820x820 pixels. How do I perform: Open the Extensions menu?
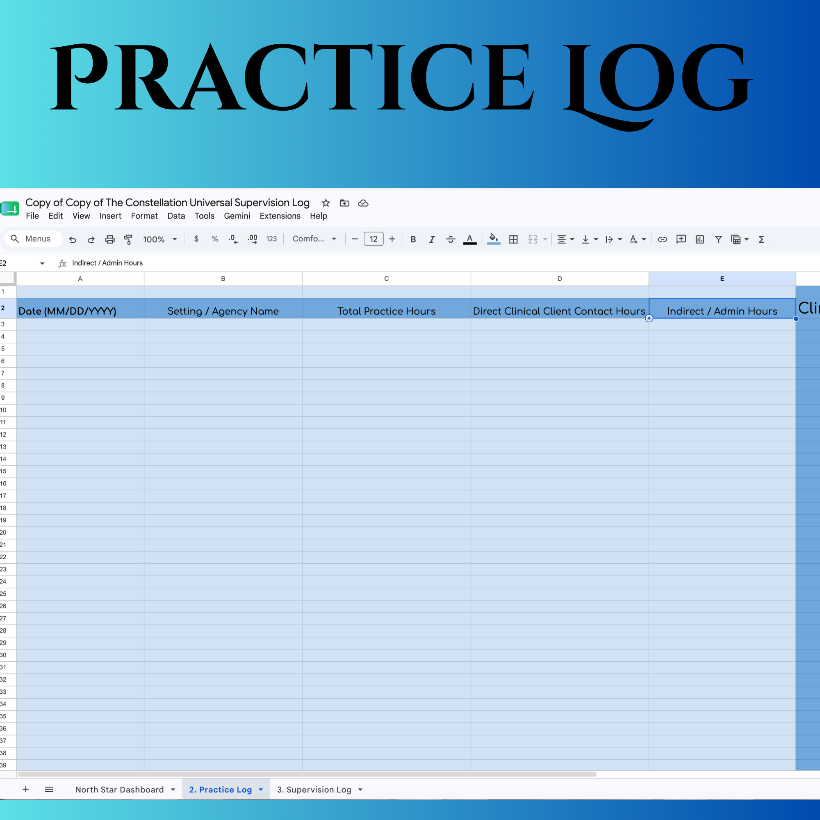point(280,216)
